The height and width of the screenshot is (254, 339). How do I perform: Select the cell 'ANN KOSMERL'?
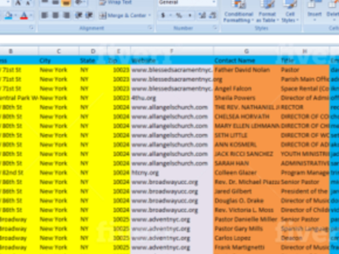246,145
